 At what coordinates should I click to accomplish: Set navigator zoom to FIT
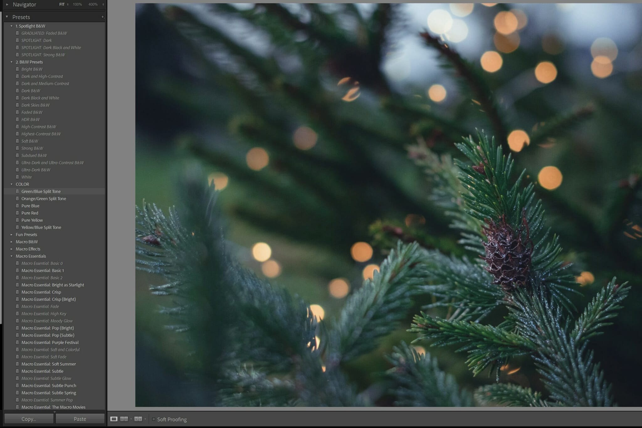(x=62, y=4)
